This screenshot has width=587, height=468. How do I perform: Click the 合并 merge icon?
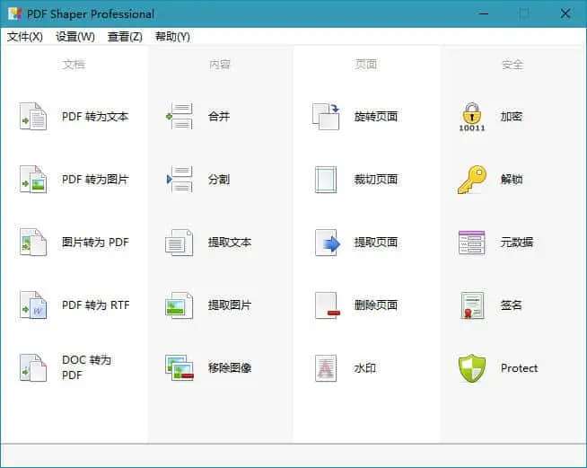pyautogui.click(x=180, y=117)
